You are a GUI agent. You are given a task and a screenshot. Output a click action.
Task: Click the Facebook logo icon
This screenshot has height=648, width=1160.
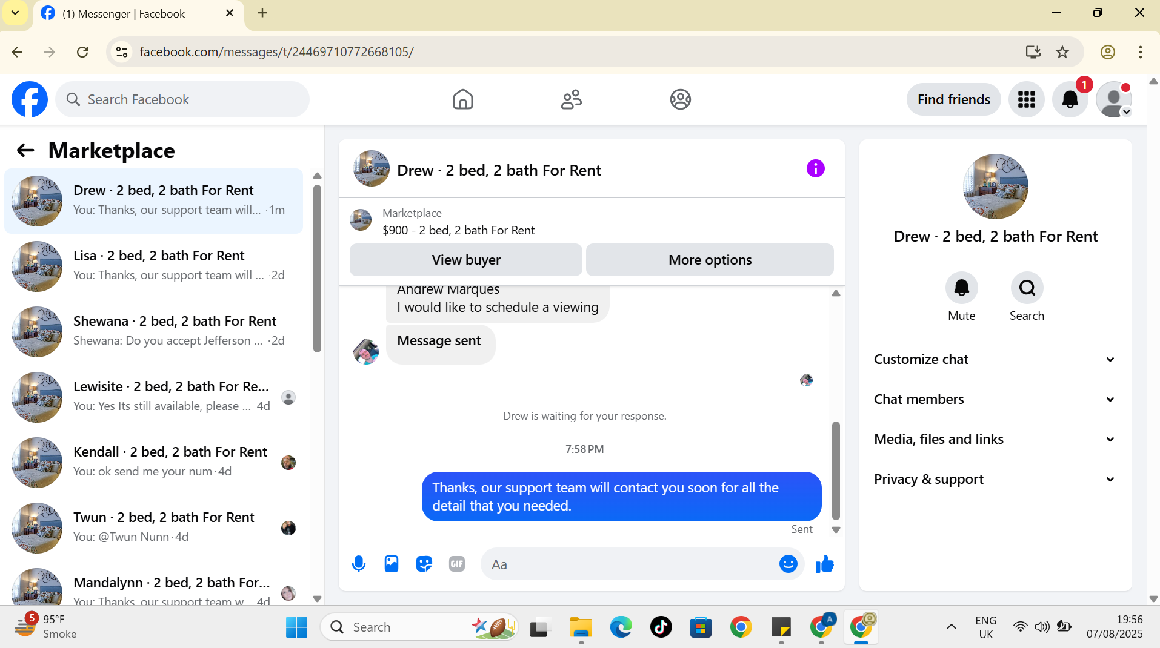tap(30, 99)
